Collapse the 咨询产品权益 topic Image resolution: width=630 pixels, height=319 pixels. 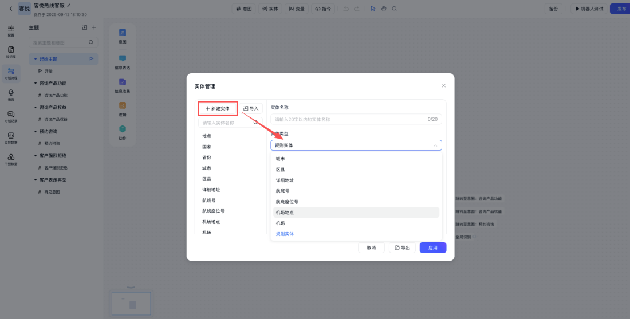(36, 107)
